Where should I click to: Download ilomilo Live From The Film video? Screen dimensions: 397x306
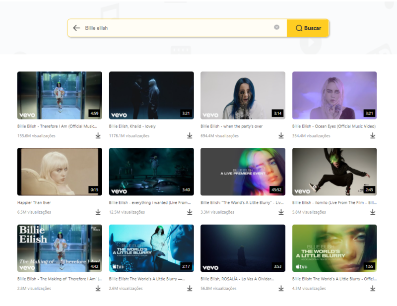(x=373, y=212)
